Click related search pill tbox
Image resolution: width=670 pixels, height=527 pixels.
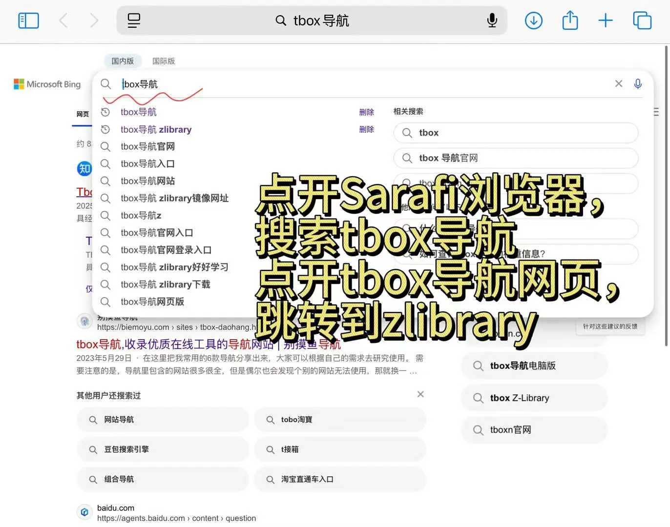[x=516, y=133]
